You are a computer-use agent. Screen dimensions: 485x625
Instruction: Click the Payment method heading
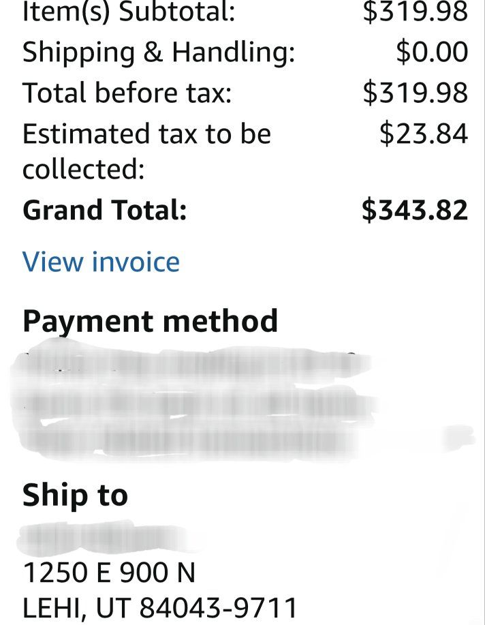tap(150, 321)
